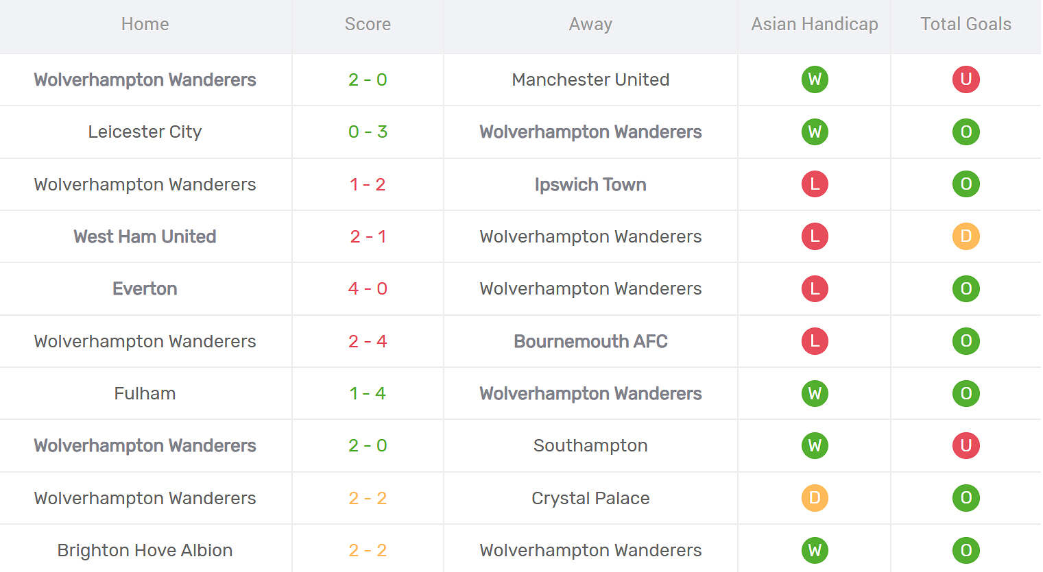Click the Score column header

[x=368, y=24]
